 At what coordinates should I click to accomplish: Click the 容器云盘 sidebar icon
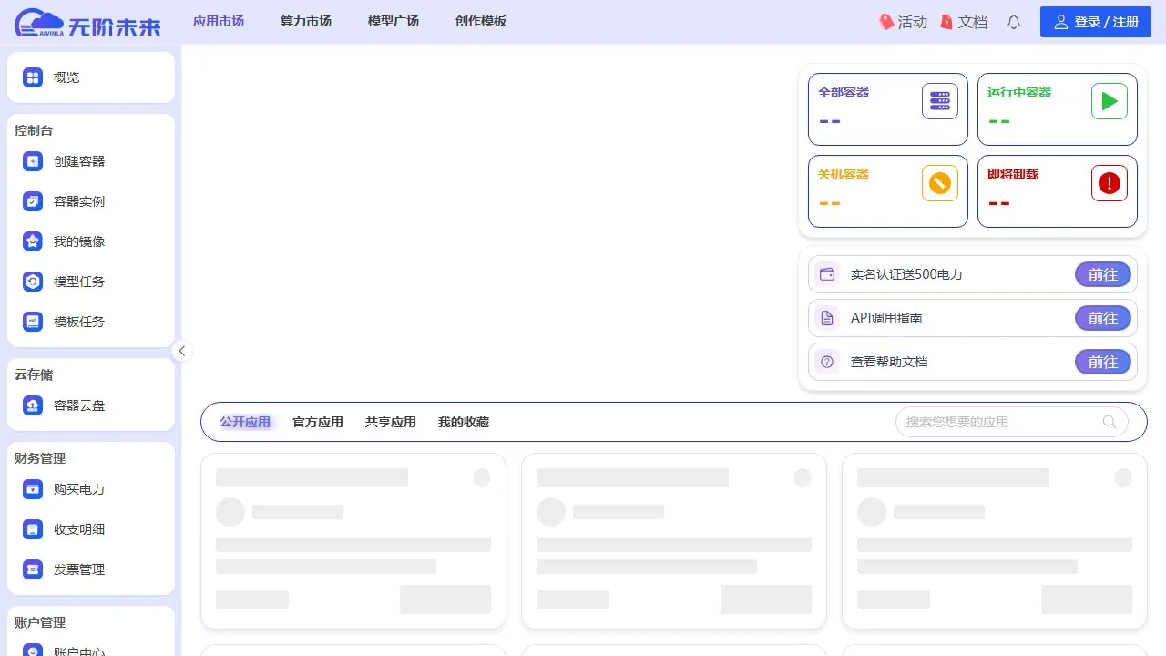[x=33, y=405]
